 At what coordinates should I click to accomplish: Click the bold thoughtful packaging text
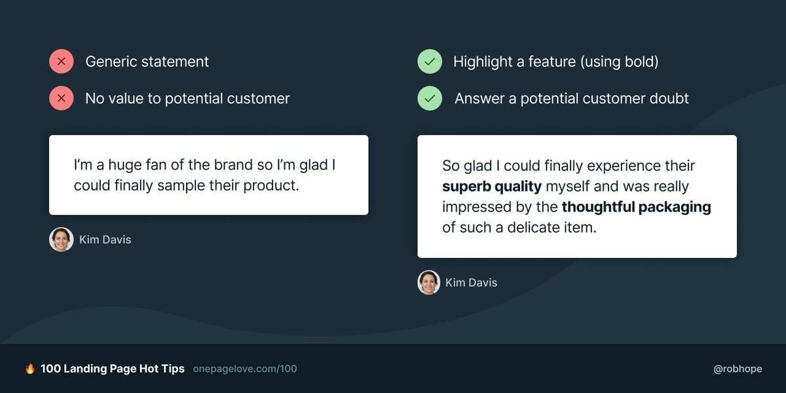(636, 207)
